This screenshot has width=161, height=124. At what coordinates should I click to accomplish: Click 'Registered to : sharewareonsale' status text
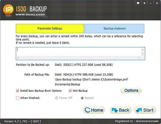(x=137, y=121)
